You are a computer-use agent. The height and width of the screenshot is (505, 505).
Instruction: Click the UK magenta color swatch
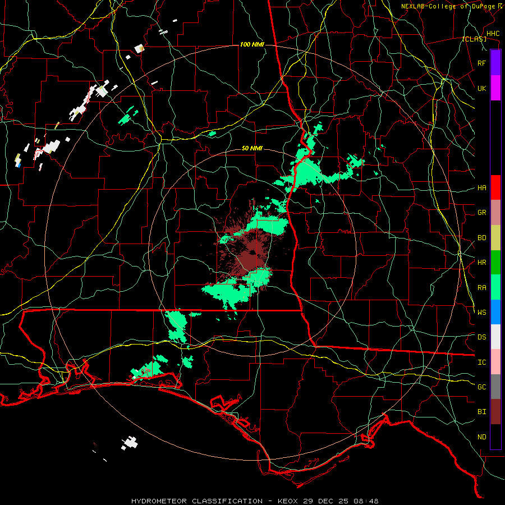[495, 88]
